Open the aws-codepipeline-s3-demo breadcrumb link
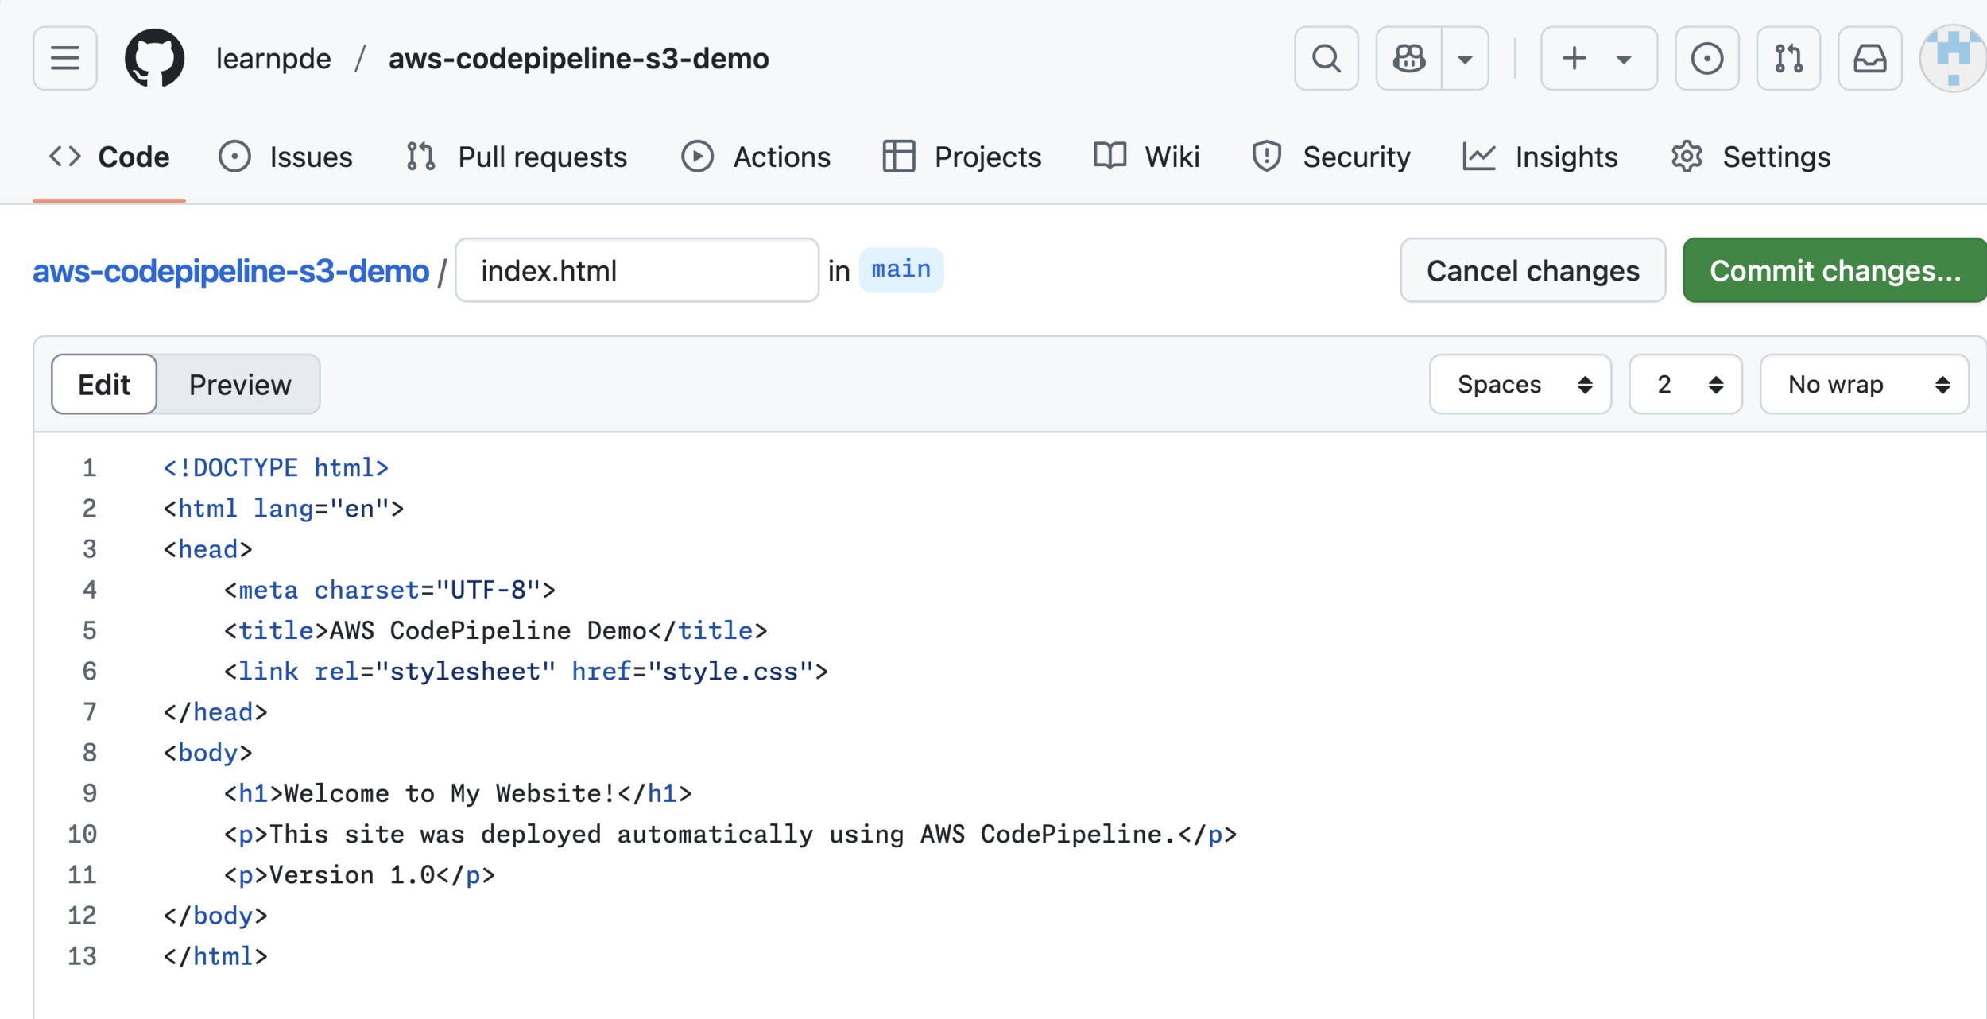This screenshot has height=1019, width=1987. (x=230, y=271)
